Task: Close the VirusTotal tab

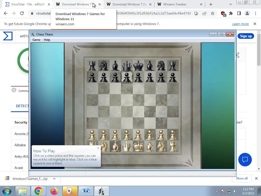Action: tap(49, 5)
